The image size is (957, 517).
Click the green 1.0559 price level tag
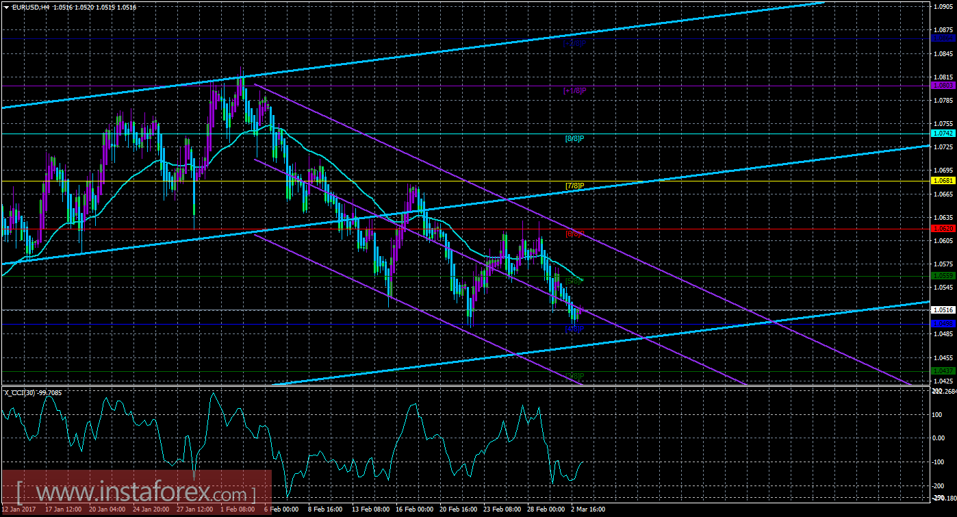pyautogui.click(x=943, y=275)
